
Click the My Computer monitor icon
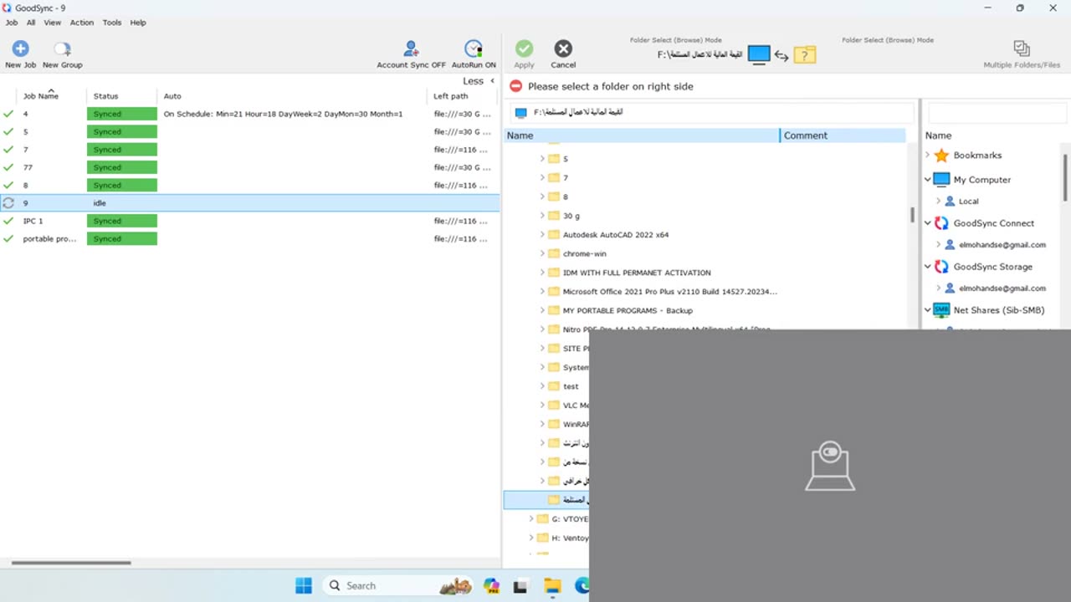(941, 180)
